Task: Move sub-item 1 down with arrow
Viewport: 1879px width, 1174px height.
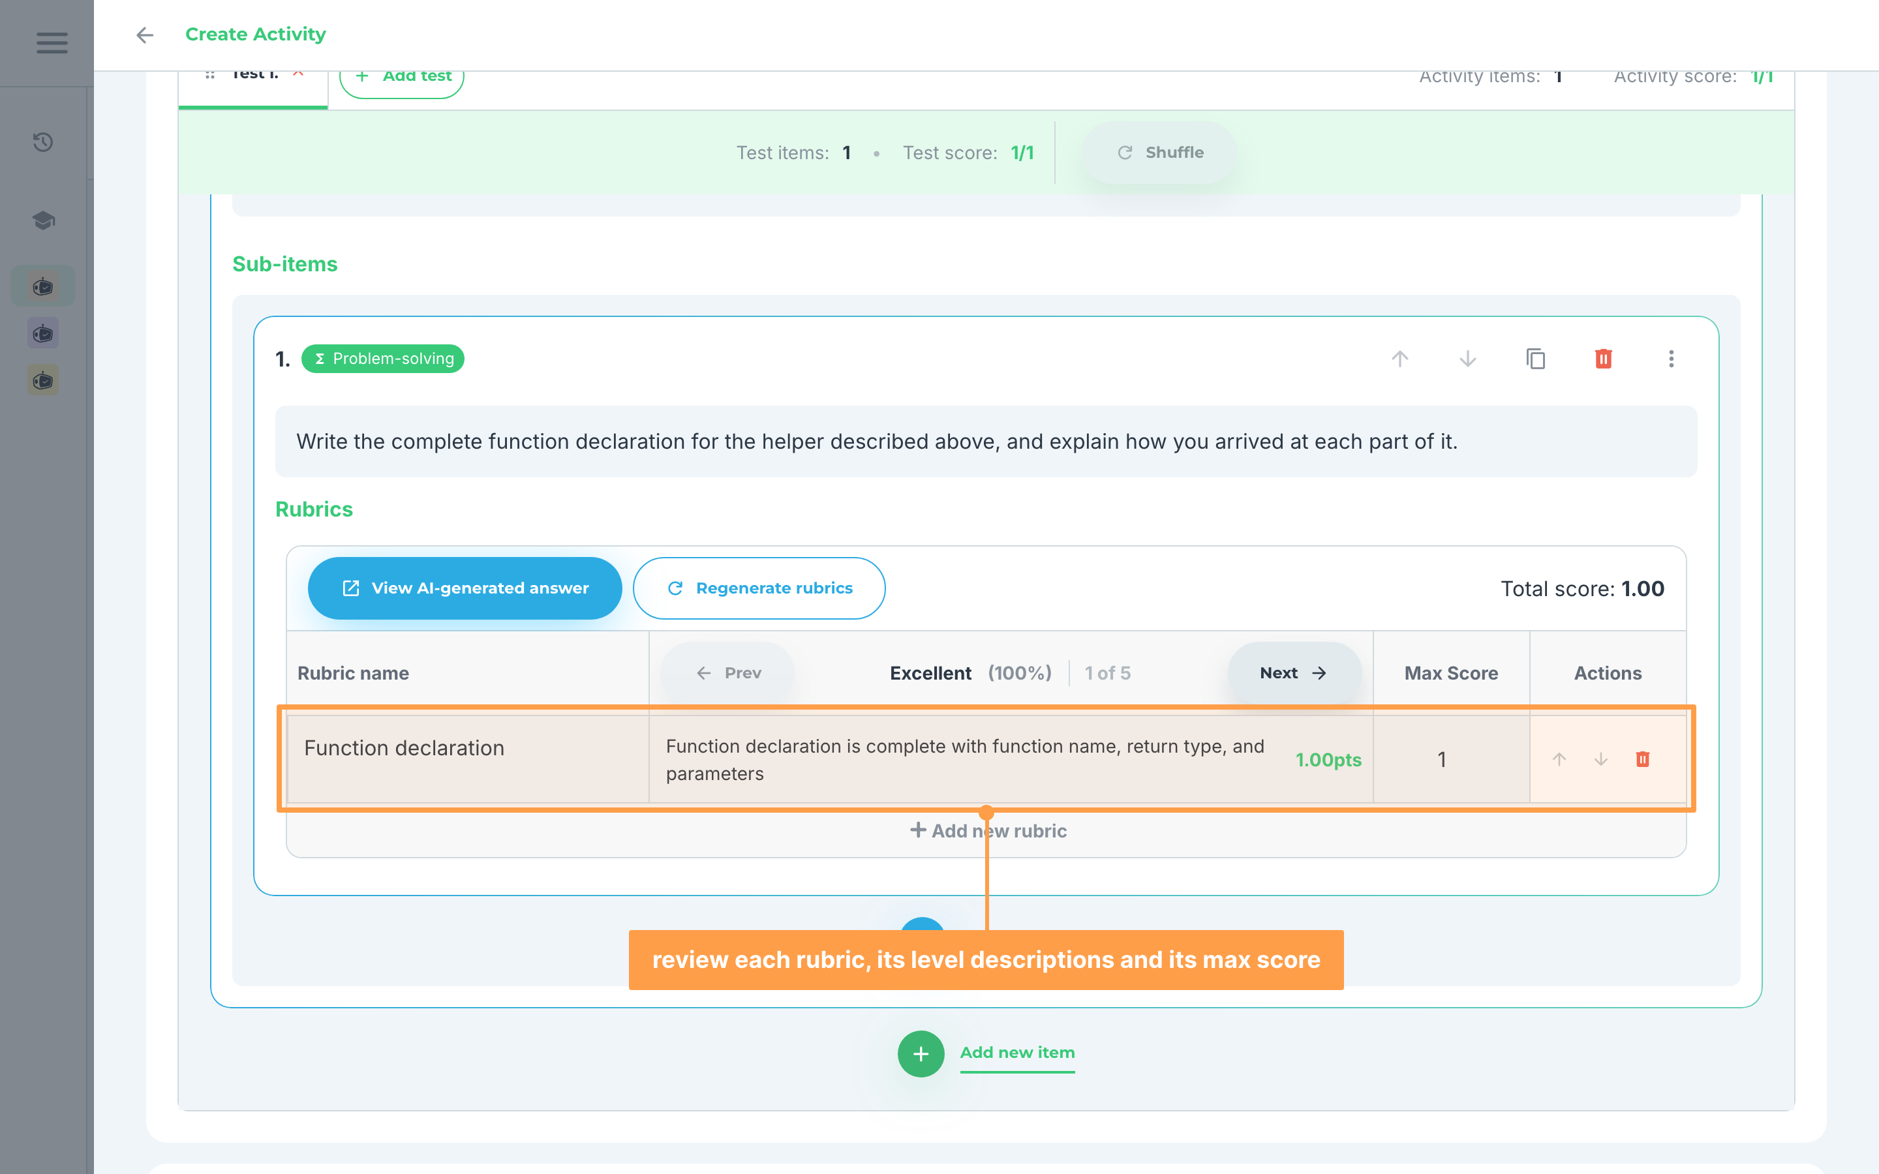Action: point(1467,359)
